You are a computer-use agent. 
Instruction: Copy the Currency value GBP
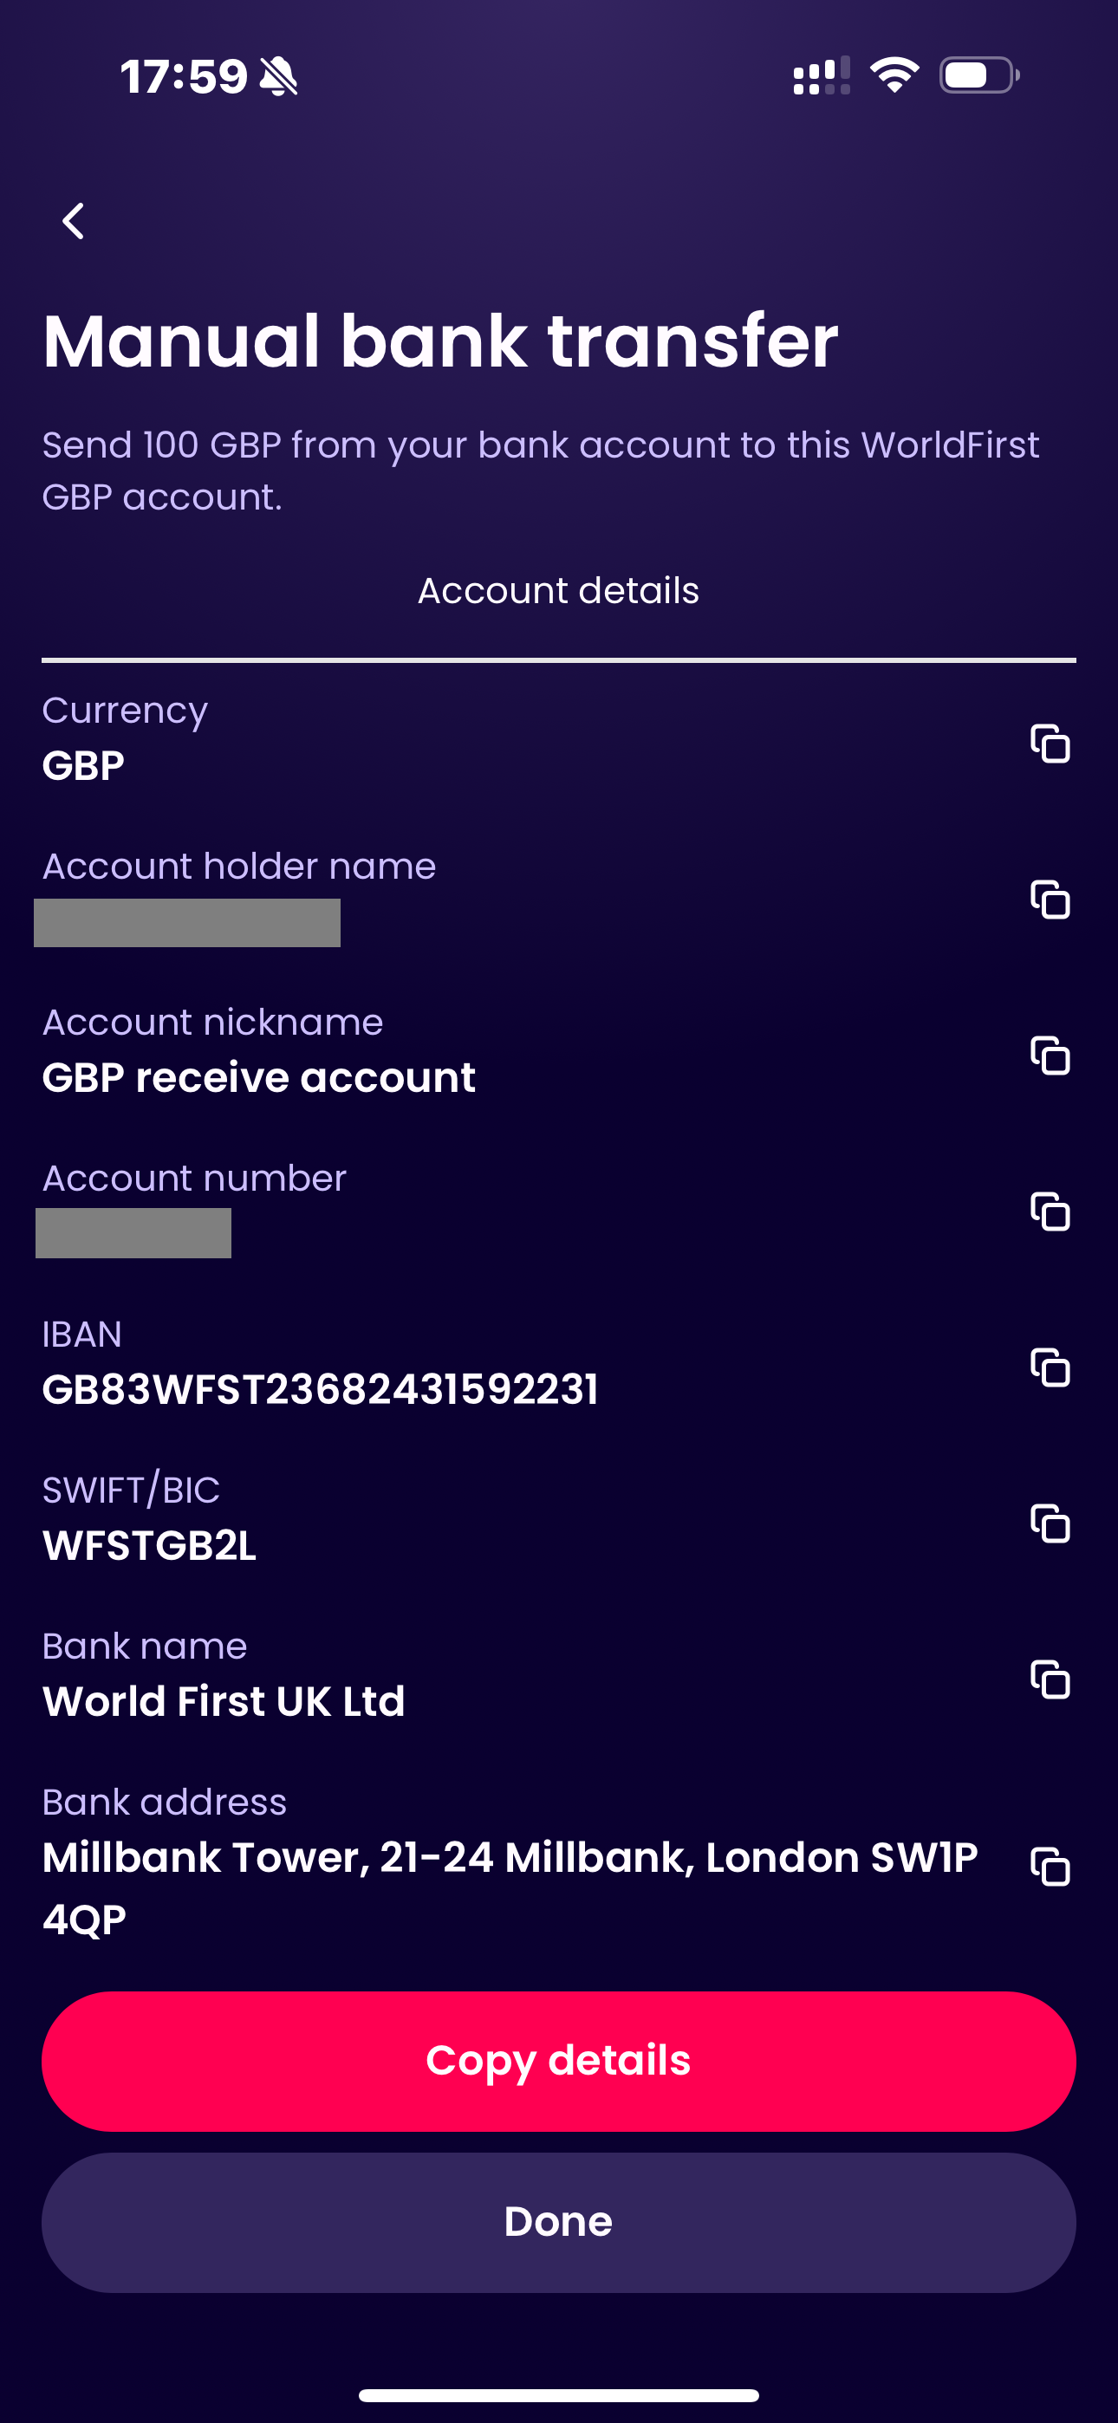coord(1050,743)
